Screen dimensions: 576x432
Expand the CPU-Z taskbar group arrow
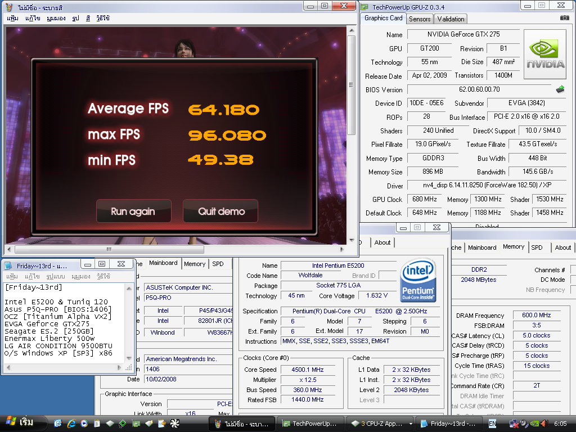411,424
